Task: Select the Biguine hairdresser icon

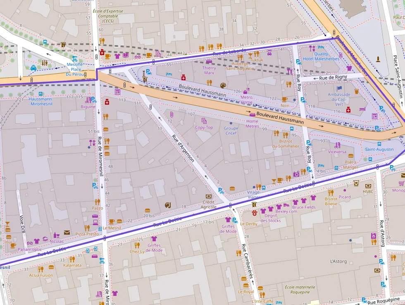Action: coord(88,100)
